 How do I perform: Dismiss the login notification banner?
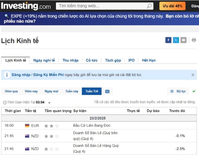tap(193, 75)
